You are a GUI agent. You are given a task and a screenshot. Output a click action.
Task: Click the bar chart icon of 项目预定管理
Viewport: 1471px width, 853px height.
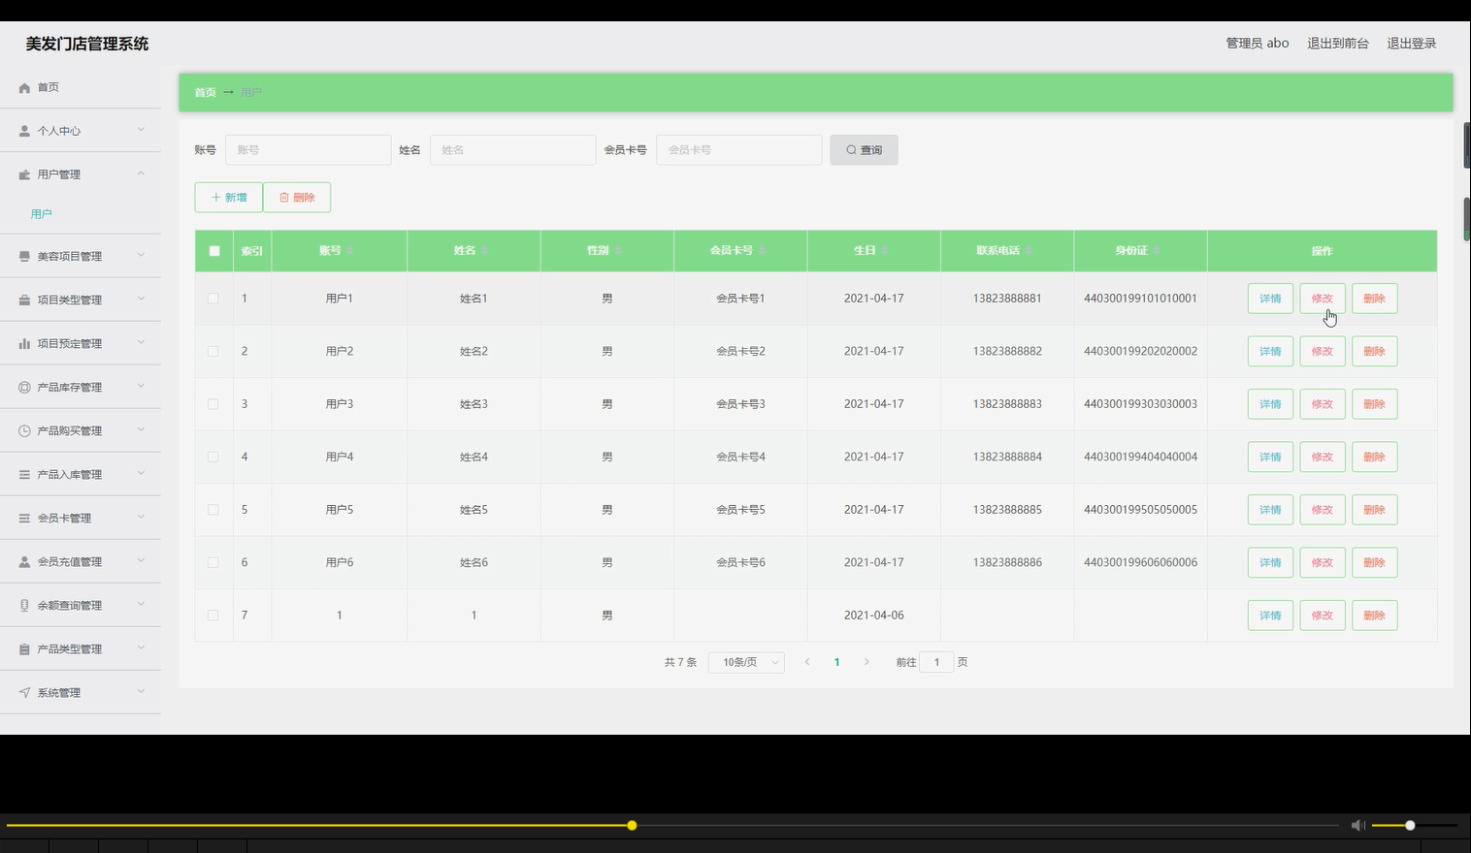click(24, 343)
